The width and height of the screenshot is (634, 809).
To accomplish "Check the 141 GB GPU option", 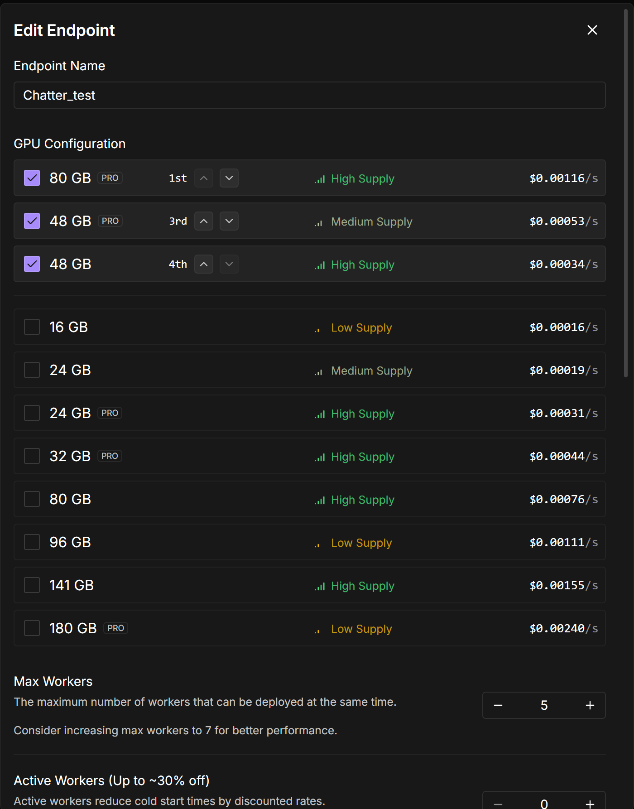I will coord(32,585).
